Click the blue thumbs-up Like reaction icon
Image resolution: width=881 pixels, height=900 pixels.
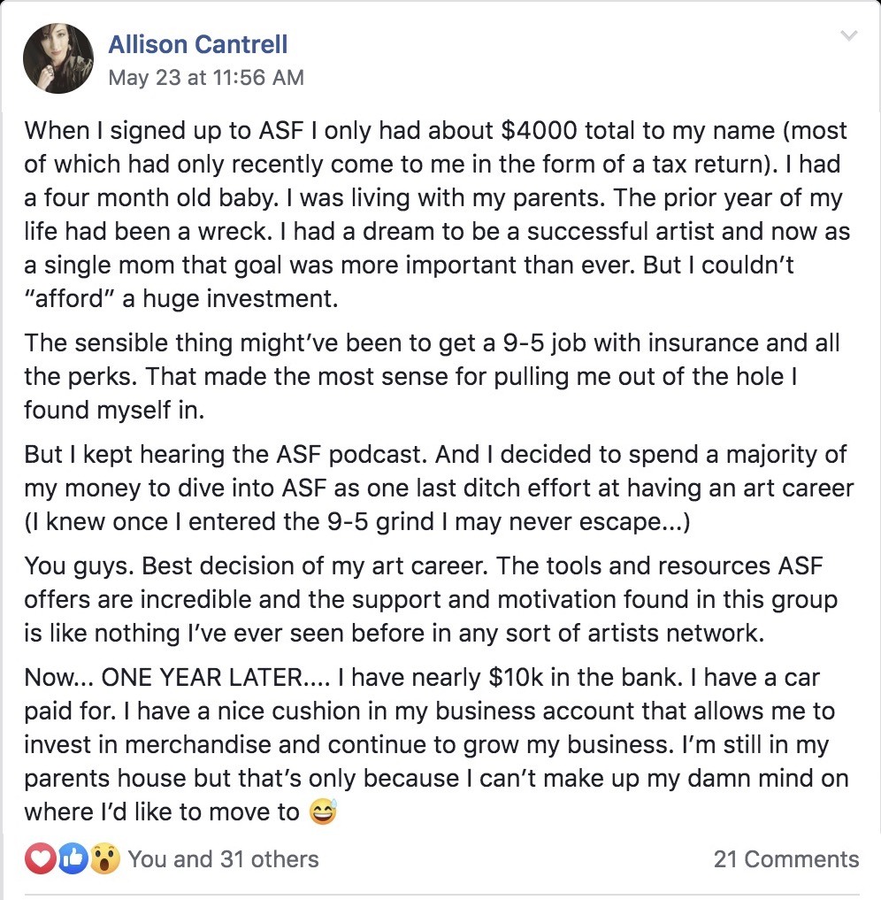click(73, 858)
